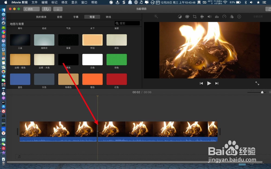Show clip information icon

tap(239, 17)
